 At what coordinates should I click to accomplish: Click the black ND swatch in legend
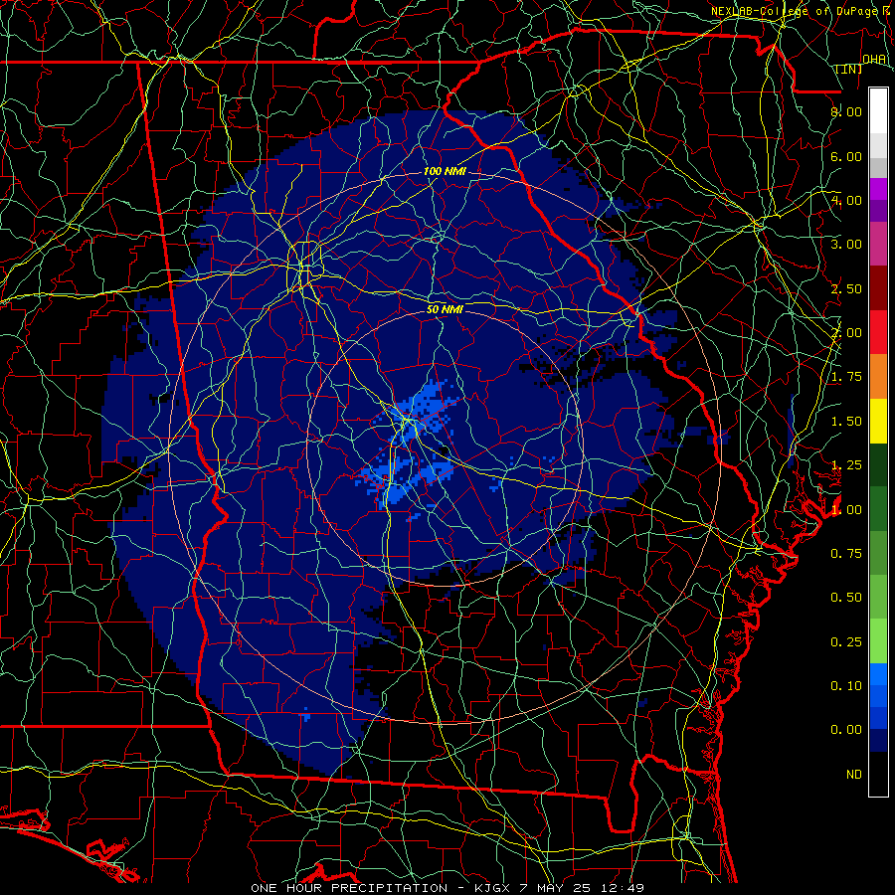tap(878, 774)
